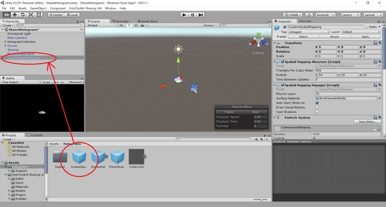
Task: Start Play mode
Action: click(x=184, y=15)
